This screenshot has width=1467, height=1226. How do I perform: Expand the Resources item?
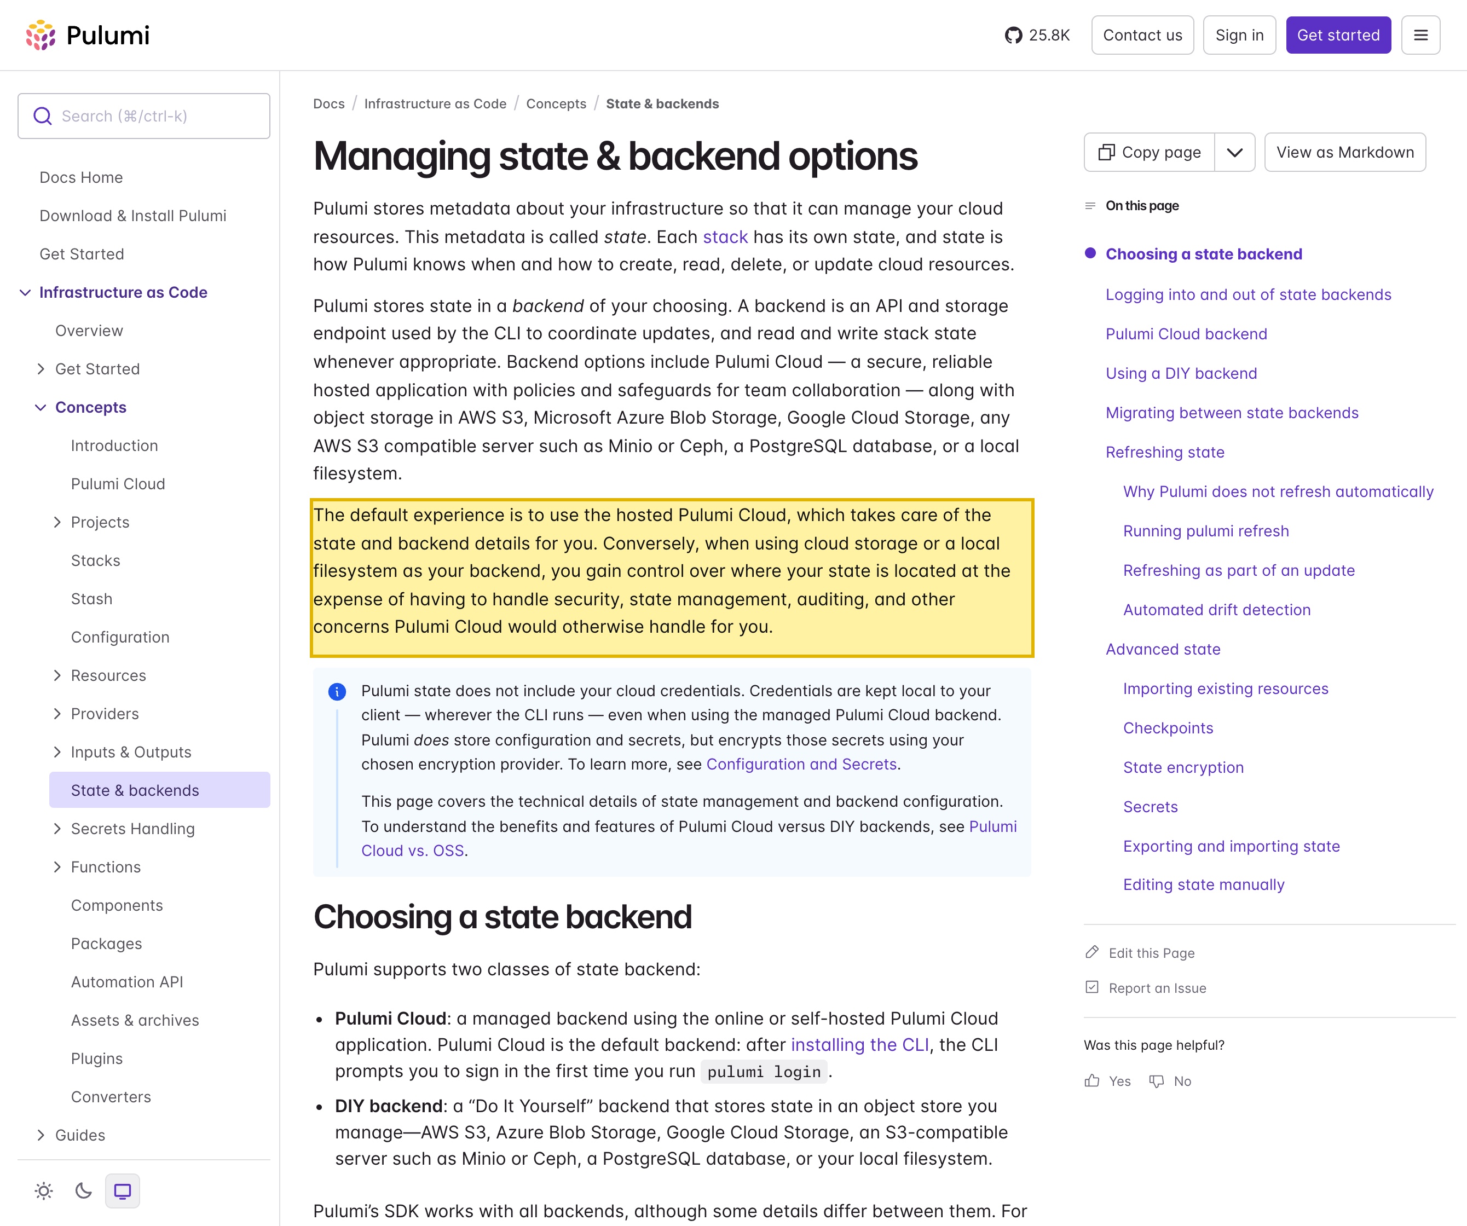57,675
